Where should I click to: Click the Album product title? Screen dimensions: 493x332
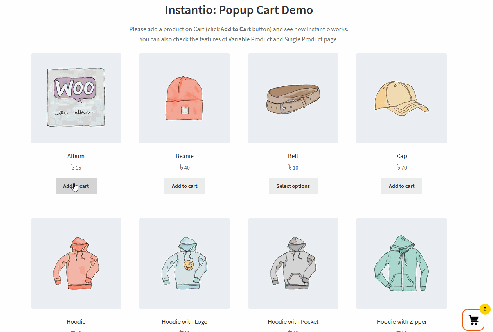pos(76,156)
